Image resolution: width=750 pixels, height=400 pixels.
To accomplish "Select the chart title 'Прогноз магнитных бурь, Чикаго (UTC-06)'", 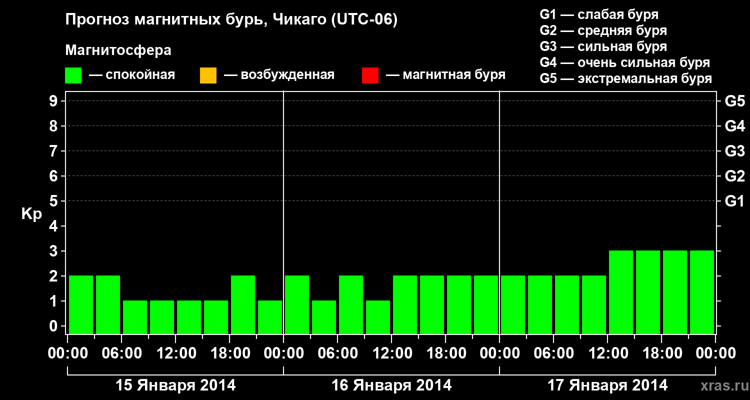I will (231, 20).
